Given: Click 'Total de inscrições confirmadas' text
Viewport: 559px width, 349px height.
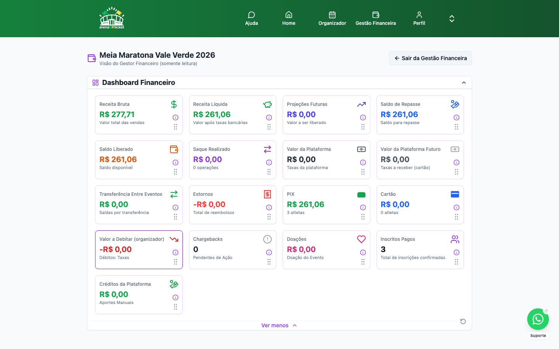Looking at the screenshot, I should pyautogui.click(x=413, y=257).
